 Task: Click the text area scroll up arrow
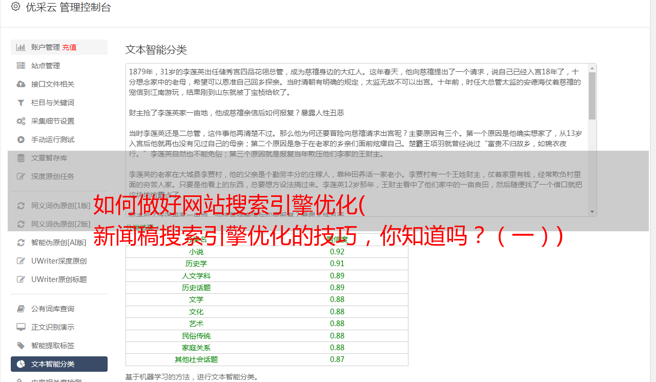(x=592, y=68)
